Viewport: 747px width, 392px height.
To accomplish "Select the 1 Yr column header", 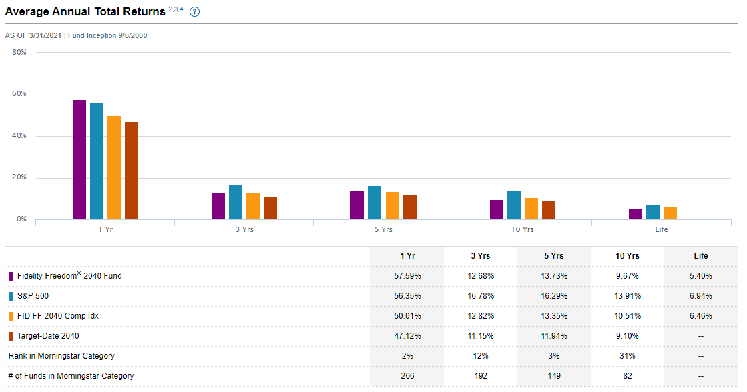I will (407, 256).
